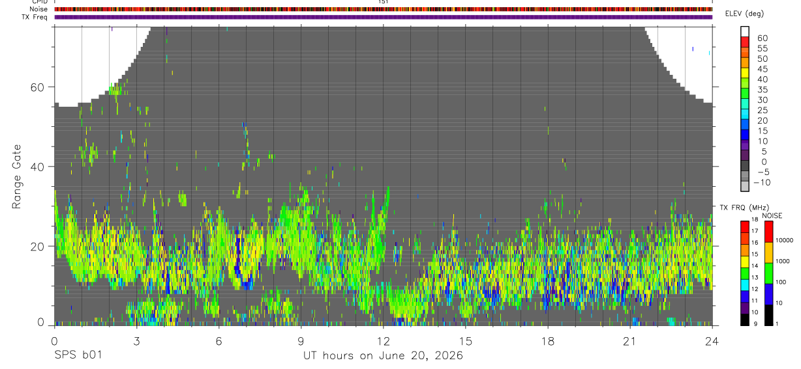Click the black 9 MHz TX FRQ swatch
Screen dimensions: 801x369
(744, 320)
